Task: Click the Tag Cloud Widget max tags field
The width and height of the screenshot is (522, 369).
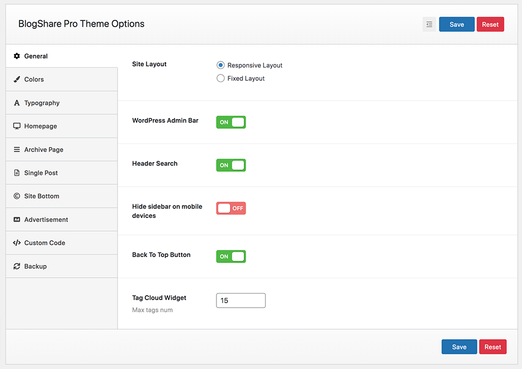Action: click(241, 301)
